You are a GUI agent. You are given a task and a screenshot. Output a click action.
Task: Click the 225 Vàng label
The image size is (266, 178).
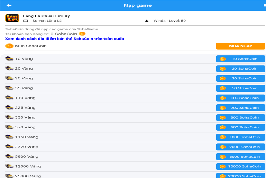(x=25, y=108)
